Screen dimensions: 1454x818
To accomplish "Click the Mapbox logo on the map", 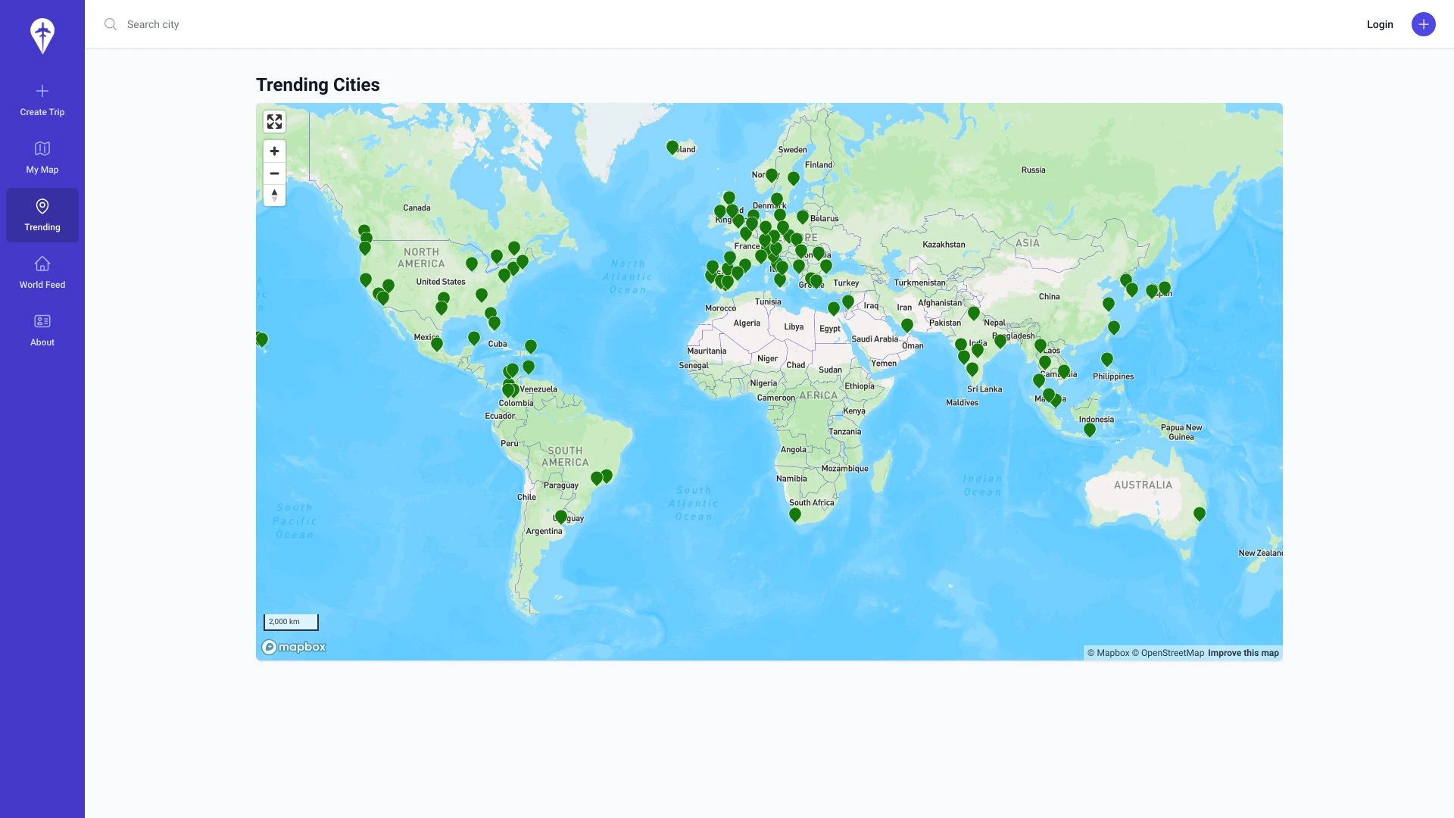I will [294, 646].
